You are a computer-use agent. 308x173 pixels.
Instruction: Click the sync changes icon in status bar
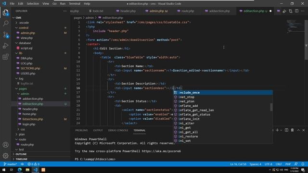pos(22,164)
